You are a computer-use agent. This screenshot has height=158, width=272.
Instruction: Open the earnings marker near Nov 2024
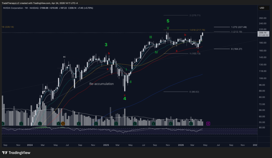pos(96,124)
